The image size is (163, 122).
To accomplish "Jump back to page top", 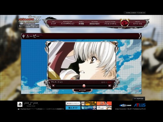I will point(139,99).
